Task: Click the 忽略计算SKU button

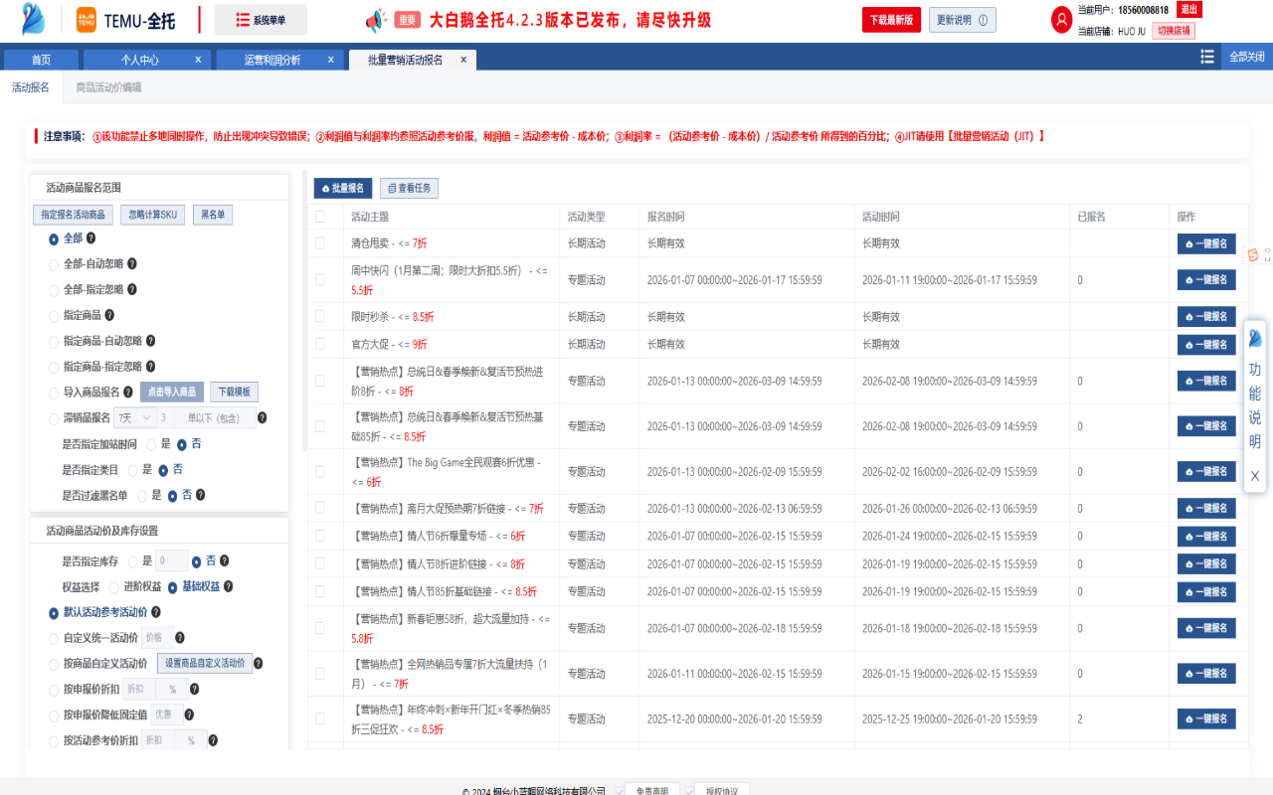Action: tap(152, 215)
